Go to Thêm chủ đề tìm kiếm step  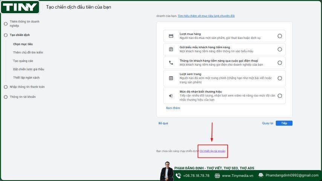pyautogui.click(x=28, y=52)
